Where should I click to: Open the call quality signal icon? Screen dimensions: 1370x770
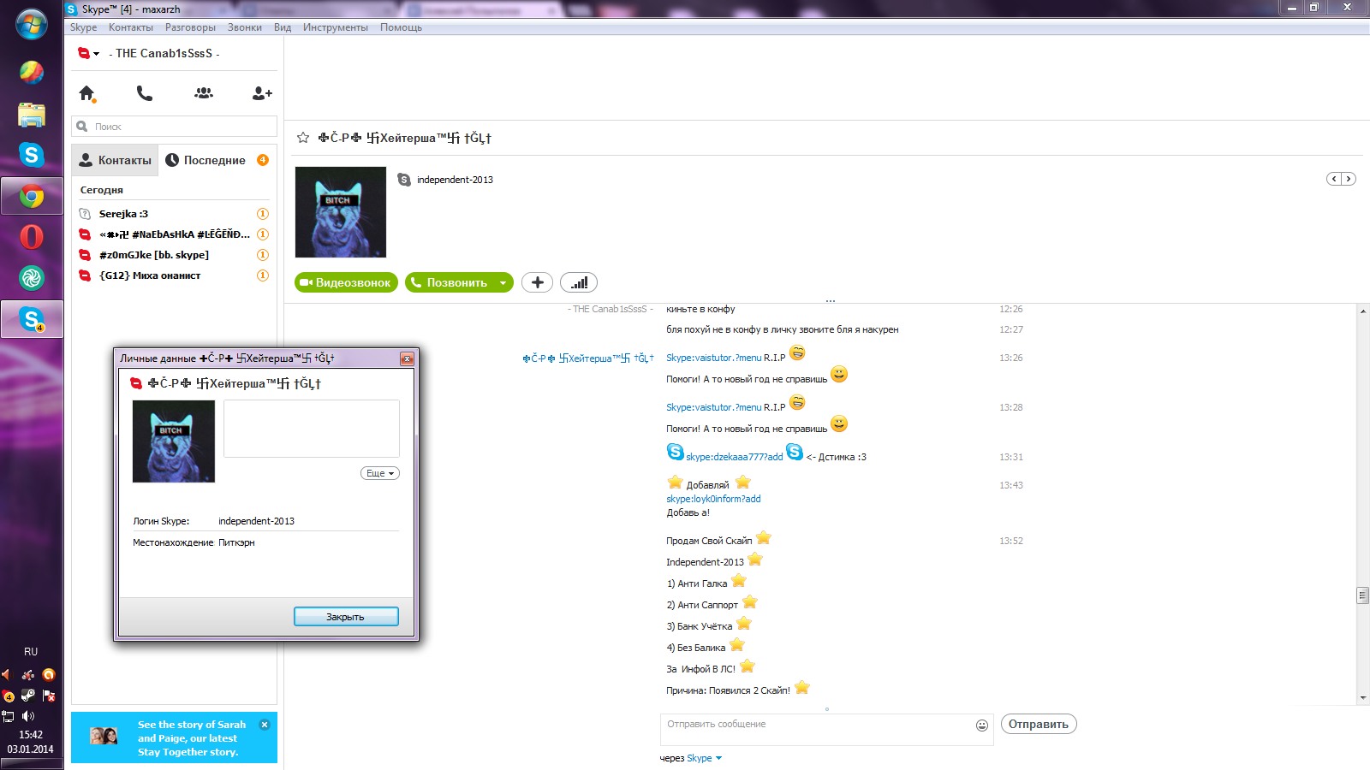pos(579,282)
